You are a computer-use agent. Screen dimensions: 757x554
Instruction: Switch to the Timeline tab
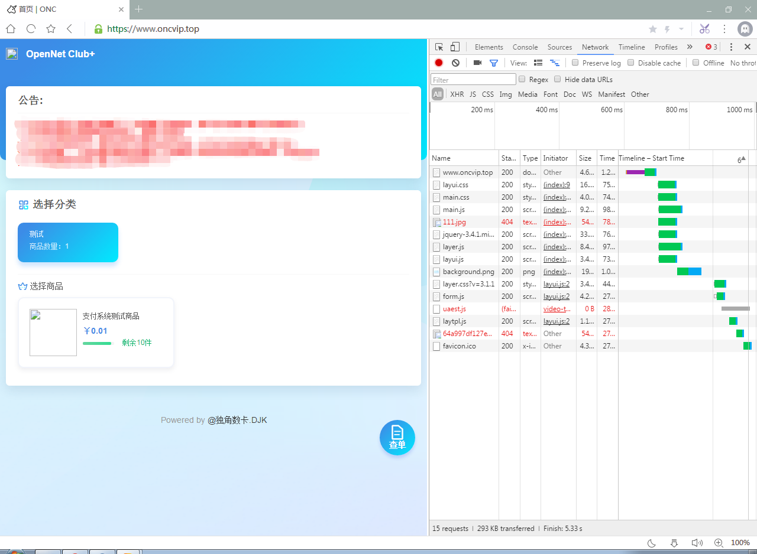632,47
